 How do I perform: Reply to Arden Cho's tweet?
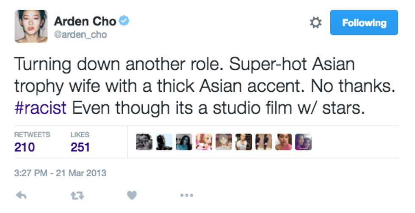(x=21, y=195)
